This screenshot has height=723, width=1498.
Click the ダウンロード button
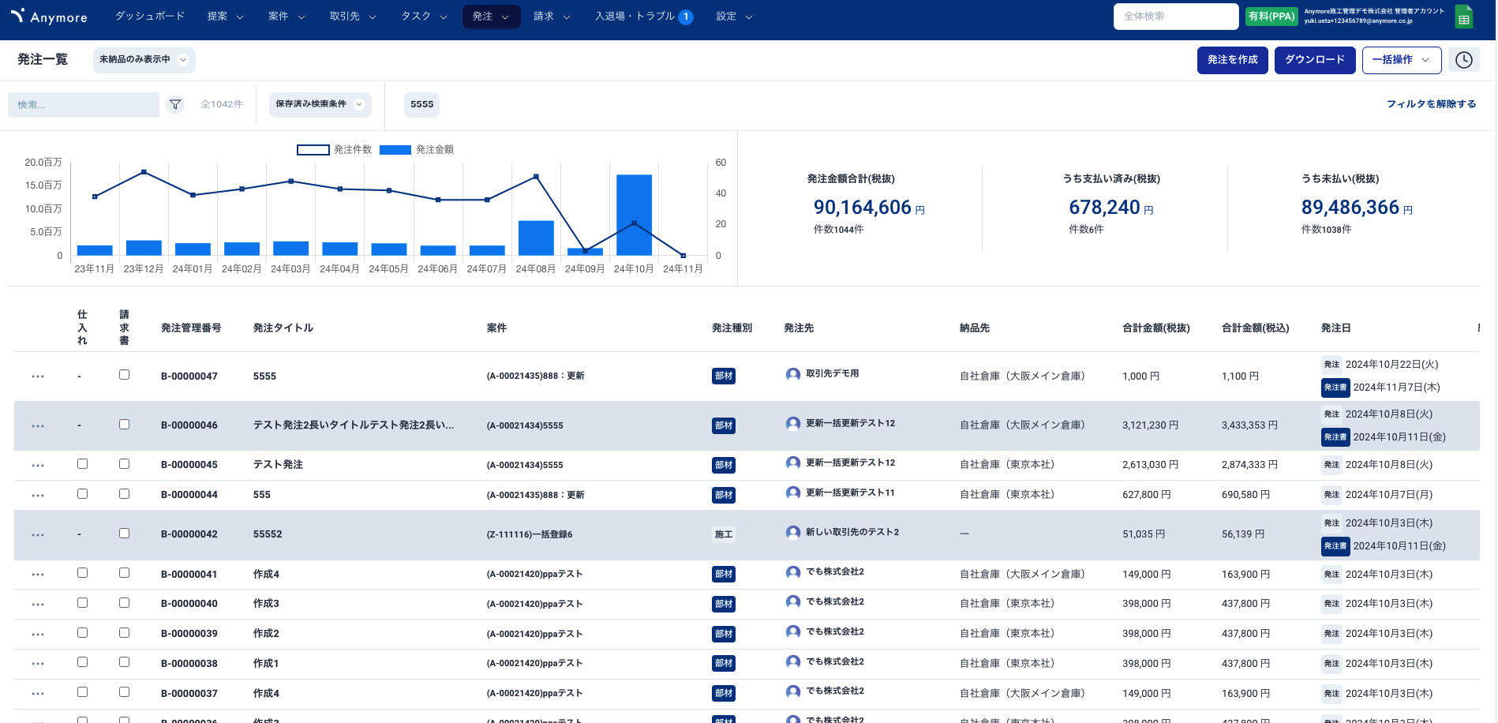click(1315, 60)
